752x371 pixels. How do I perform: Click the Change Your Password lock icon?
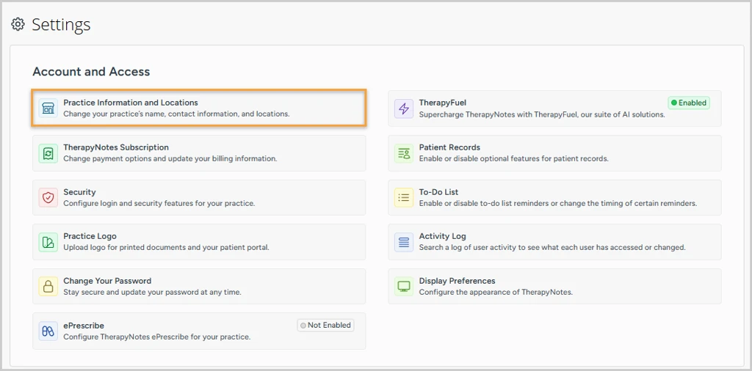(x=48, y=287)
